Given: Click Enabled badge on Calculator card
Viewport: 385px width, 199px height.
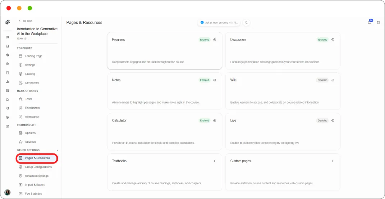Looking at the screenshot, I should 205,120.
